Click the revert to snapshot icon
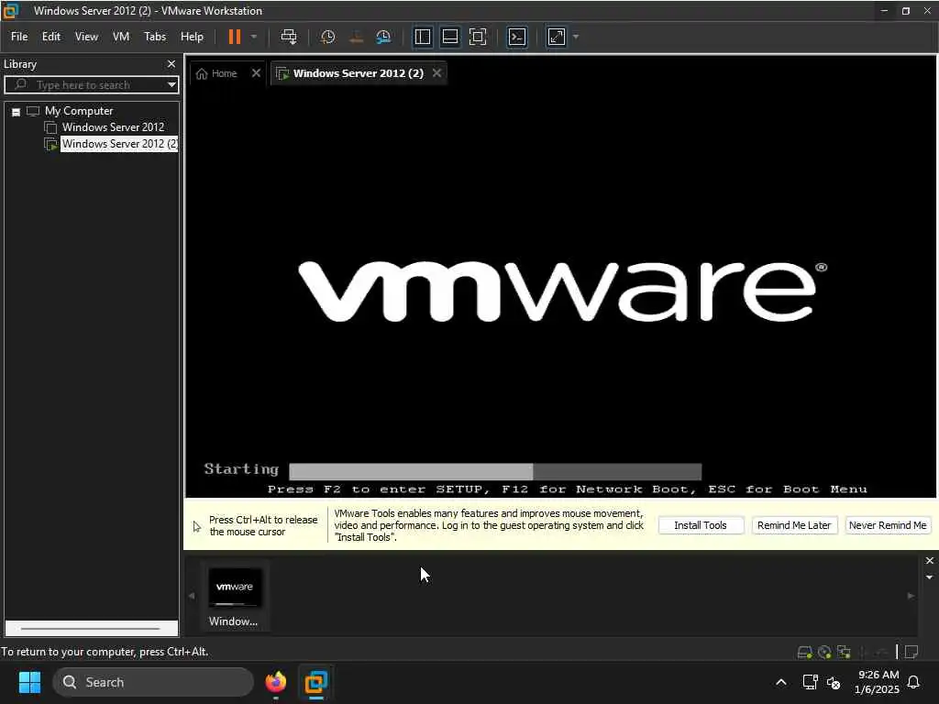939x704 pixels. tap(357, 37)
